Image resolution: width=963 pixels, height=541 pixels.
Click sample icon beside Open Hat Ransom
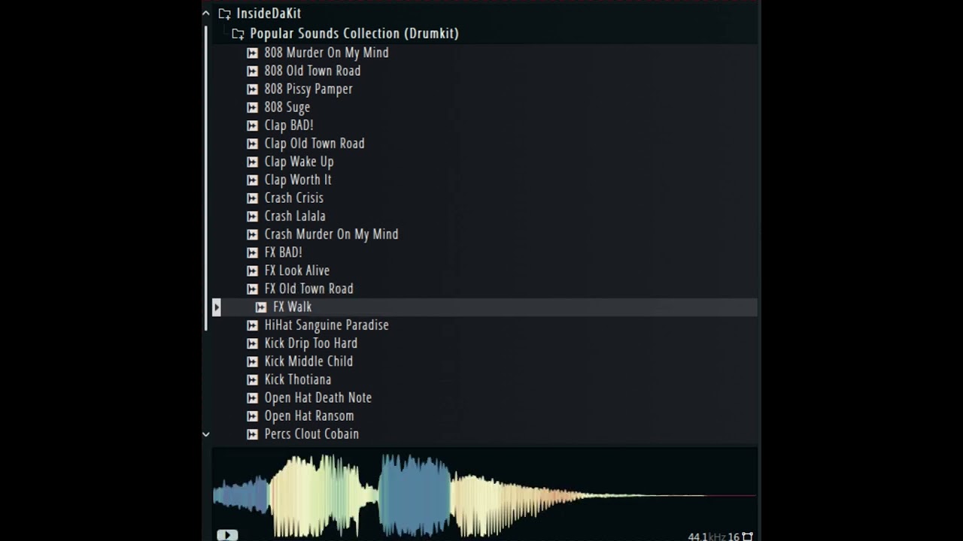pyautogui.click(x=253, y=416)
